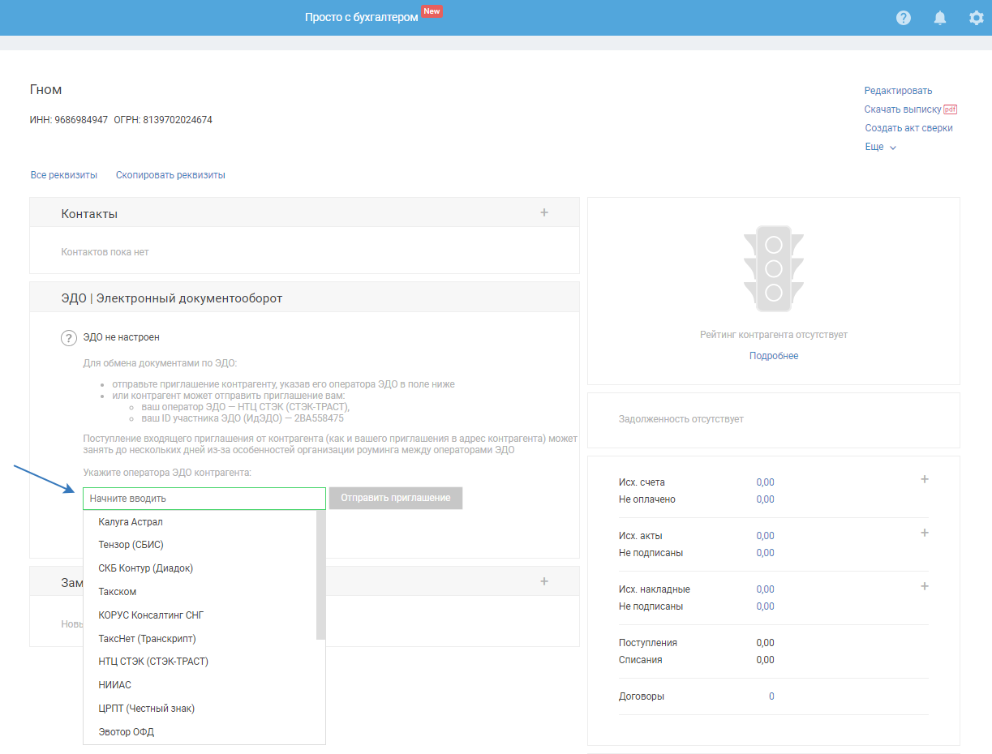Click the traffic light rating image
This screenshot has width=992, height=754.
pos(774,268)
